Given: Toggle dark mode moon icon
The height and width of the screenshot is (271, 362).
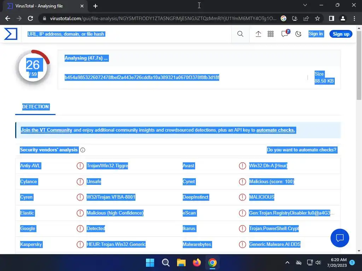Looking at the screenshot, I should 298,34.
